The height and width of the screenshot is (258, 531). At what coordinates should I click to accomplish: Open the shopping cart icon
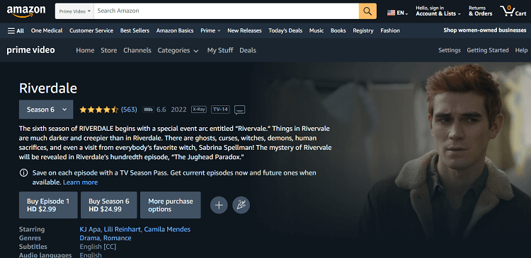(513, 11)
